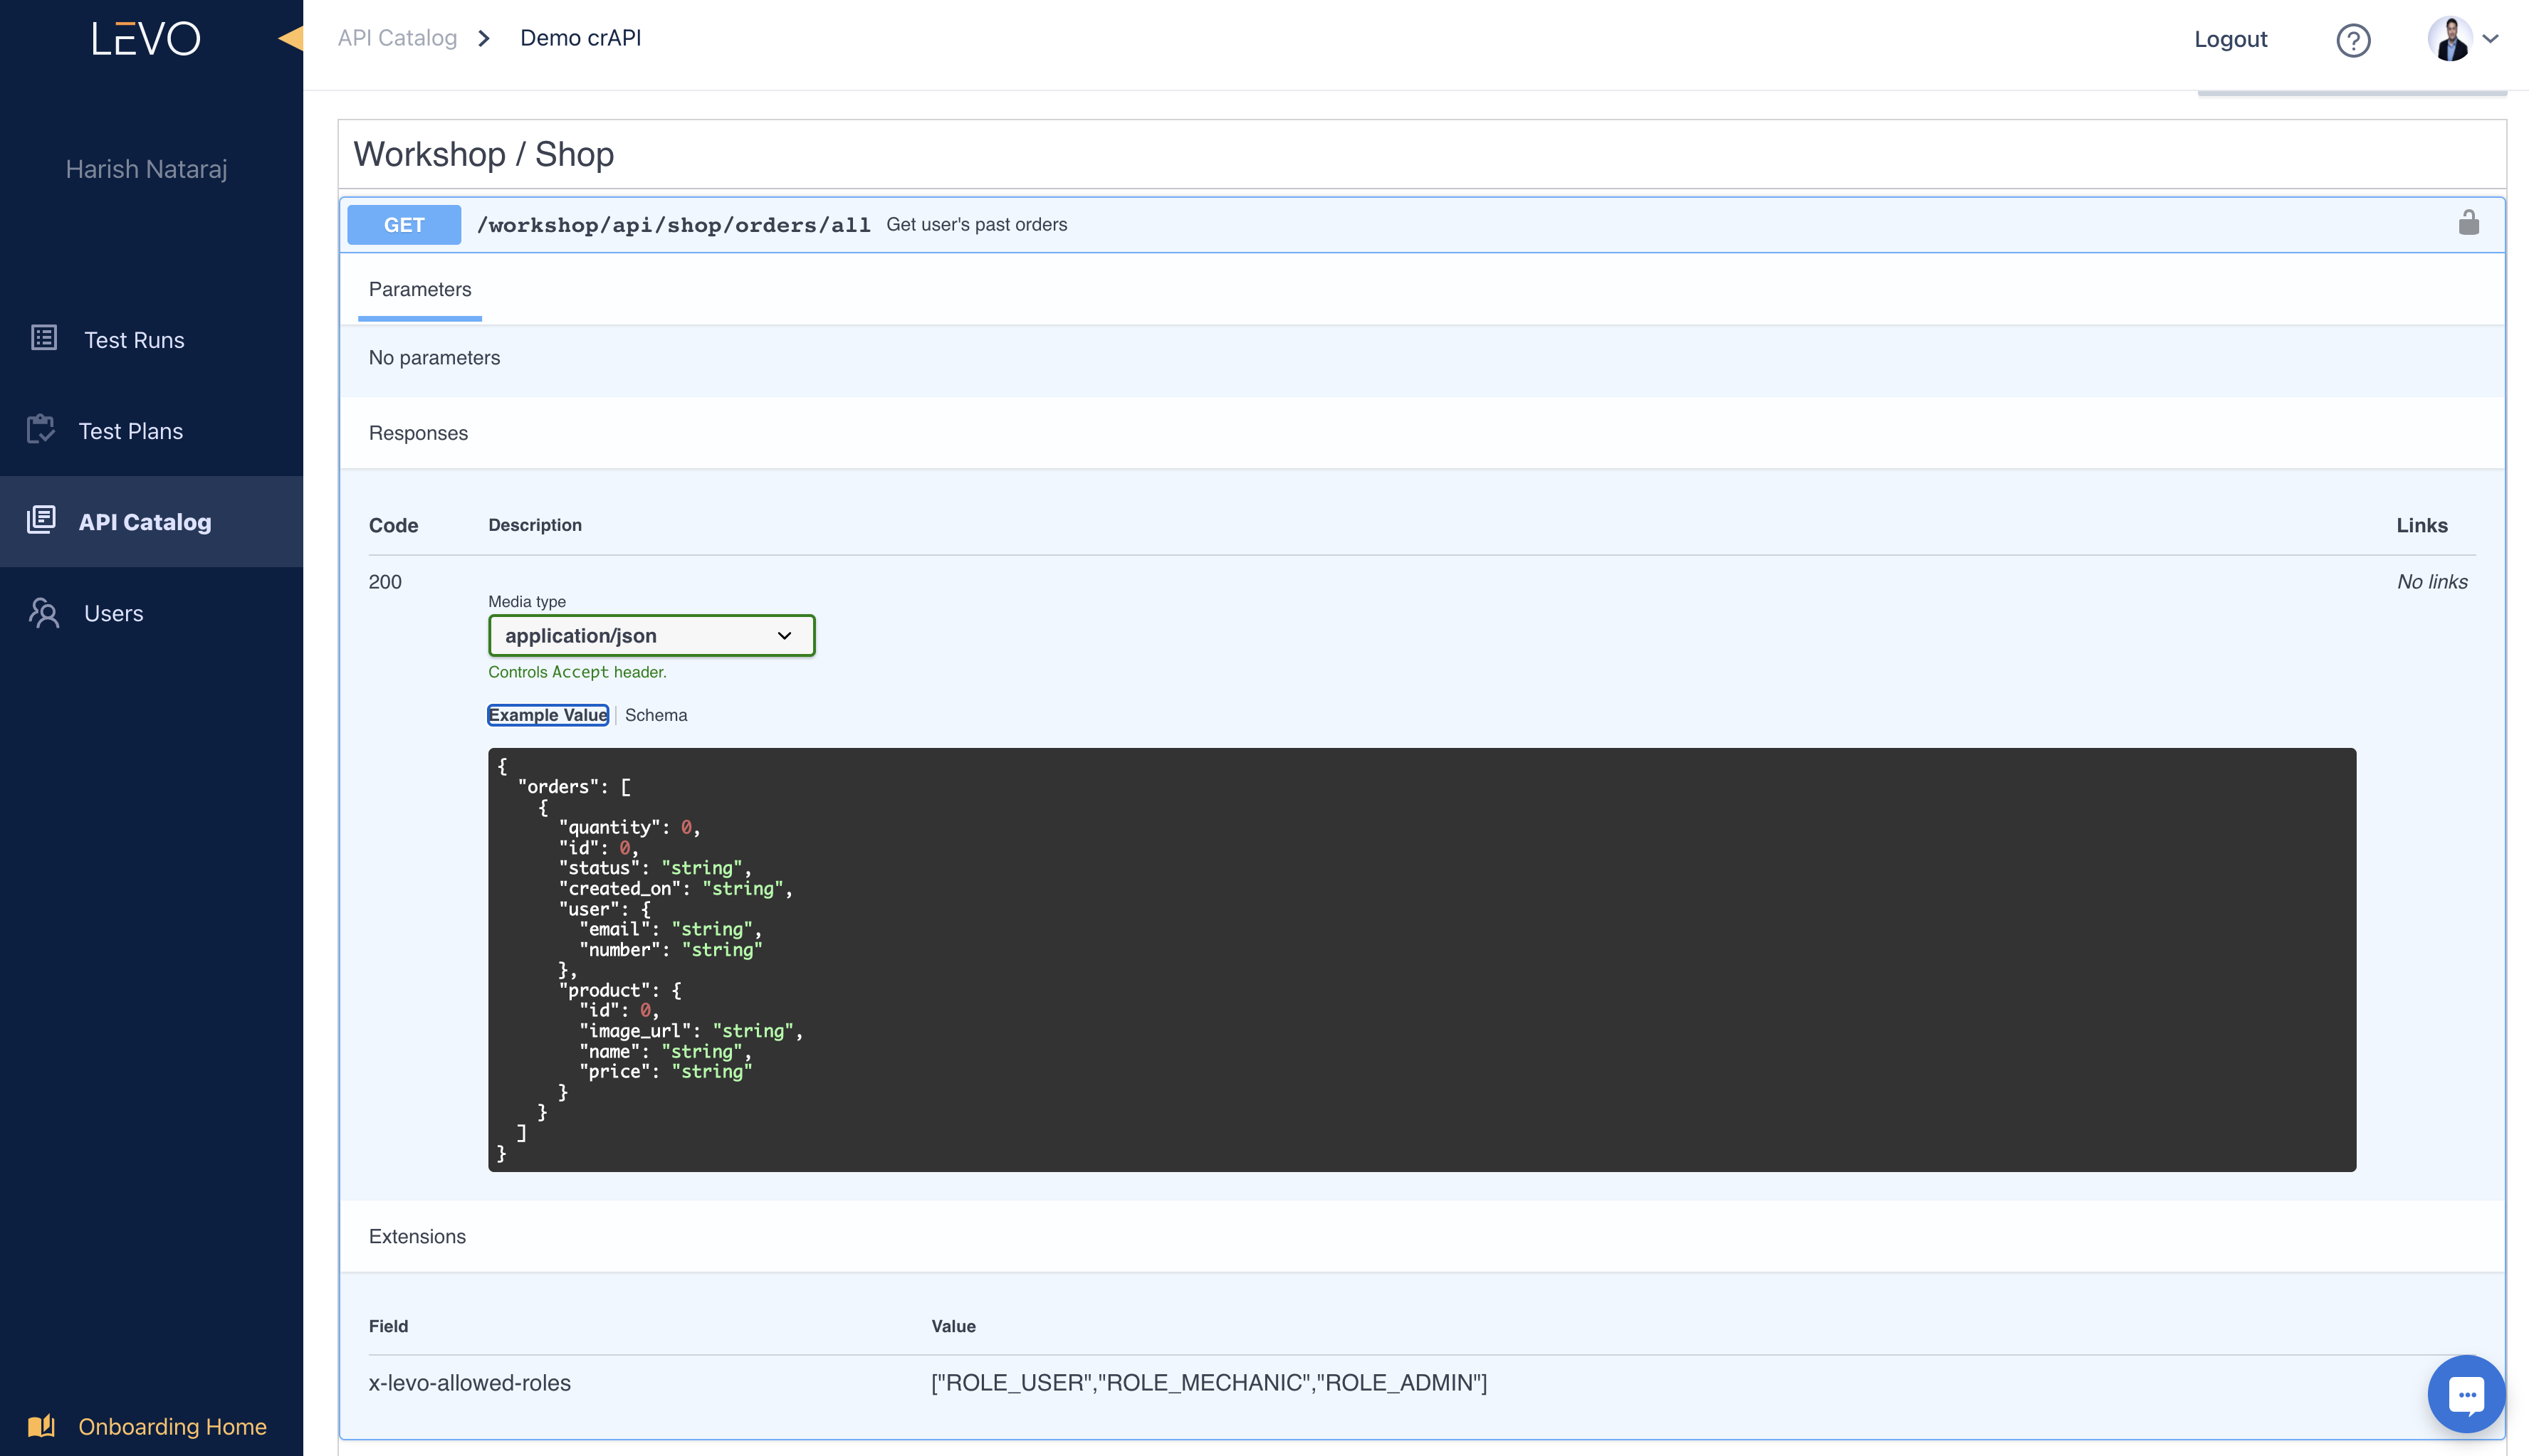Open the live chat bubble
This screenshot has width=2529, height=1456.
pyautogui.click(x=2466, y=1393)
